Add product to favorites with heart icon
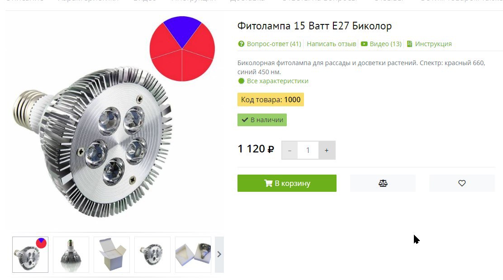503x280 pixels. coord(462,183)
